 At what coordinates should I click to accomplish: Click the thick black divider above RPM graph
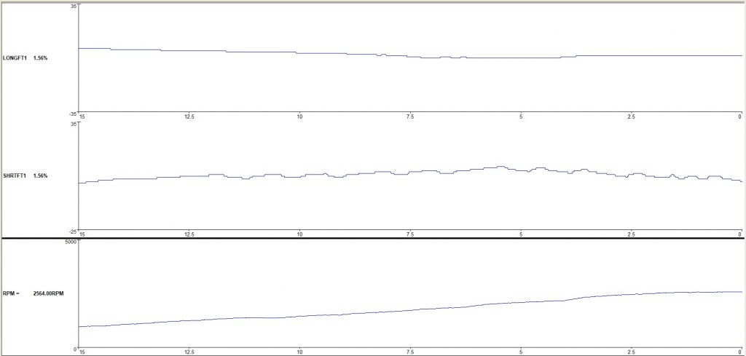click(x=373, y=238)
